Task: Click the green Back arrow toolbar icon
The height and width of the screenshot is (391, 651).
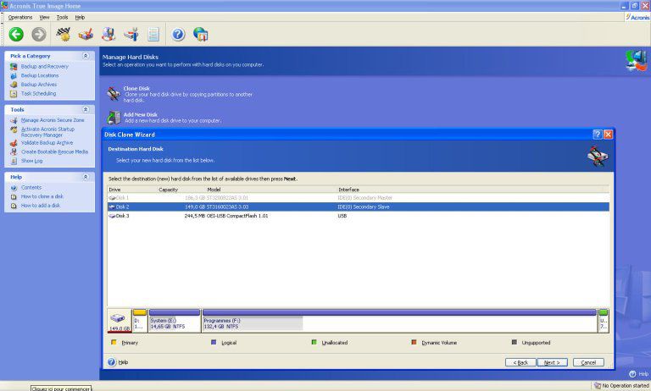Action: click(x=16, y=35)
